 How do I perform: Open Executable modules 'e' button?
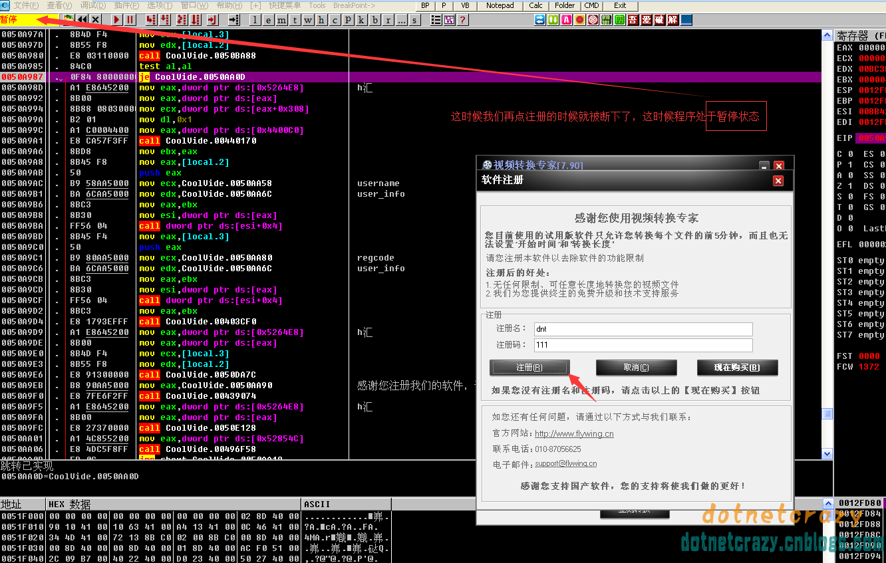pos(268,19)
